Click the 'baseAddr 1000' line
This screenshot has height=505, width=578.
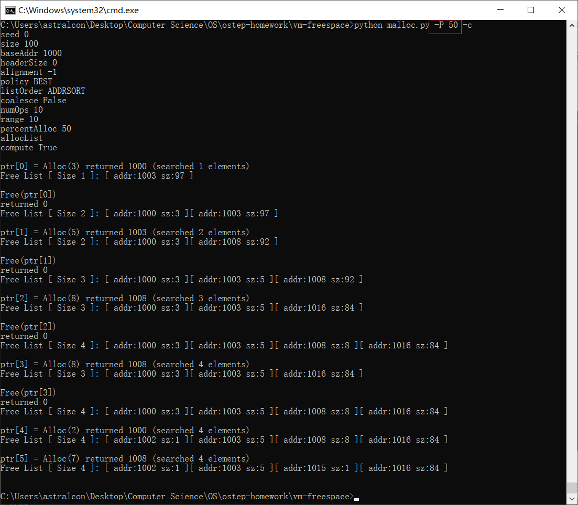pyautogui.click(x=31, y=53)
